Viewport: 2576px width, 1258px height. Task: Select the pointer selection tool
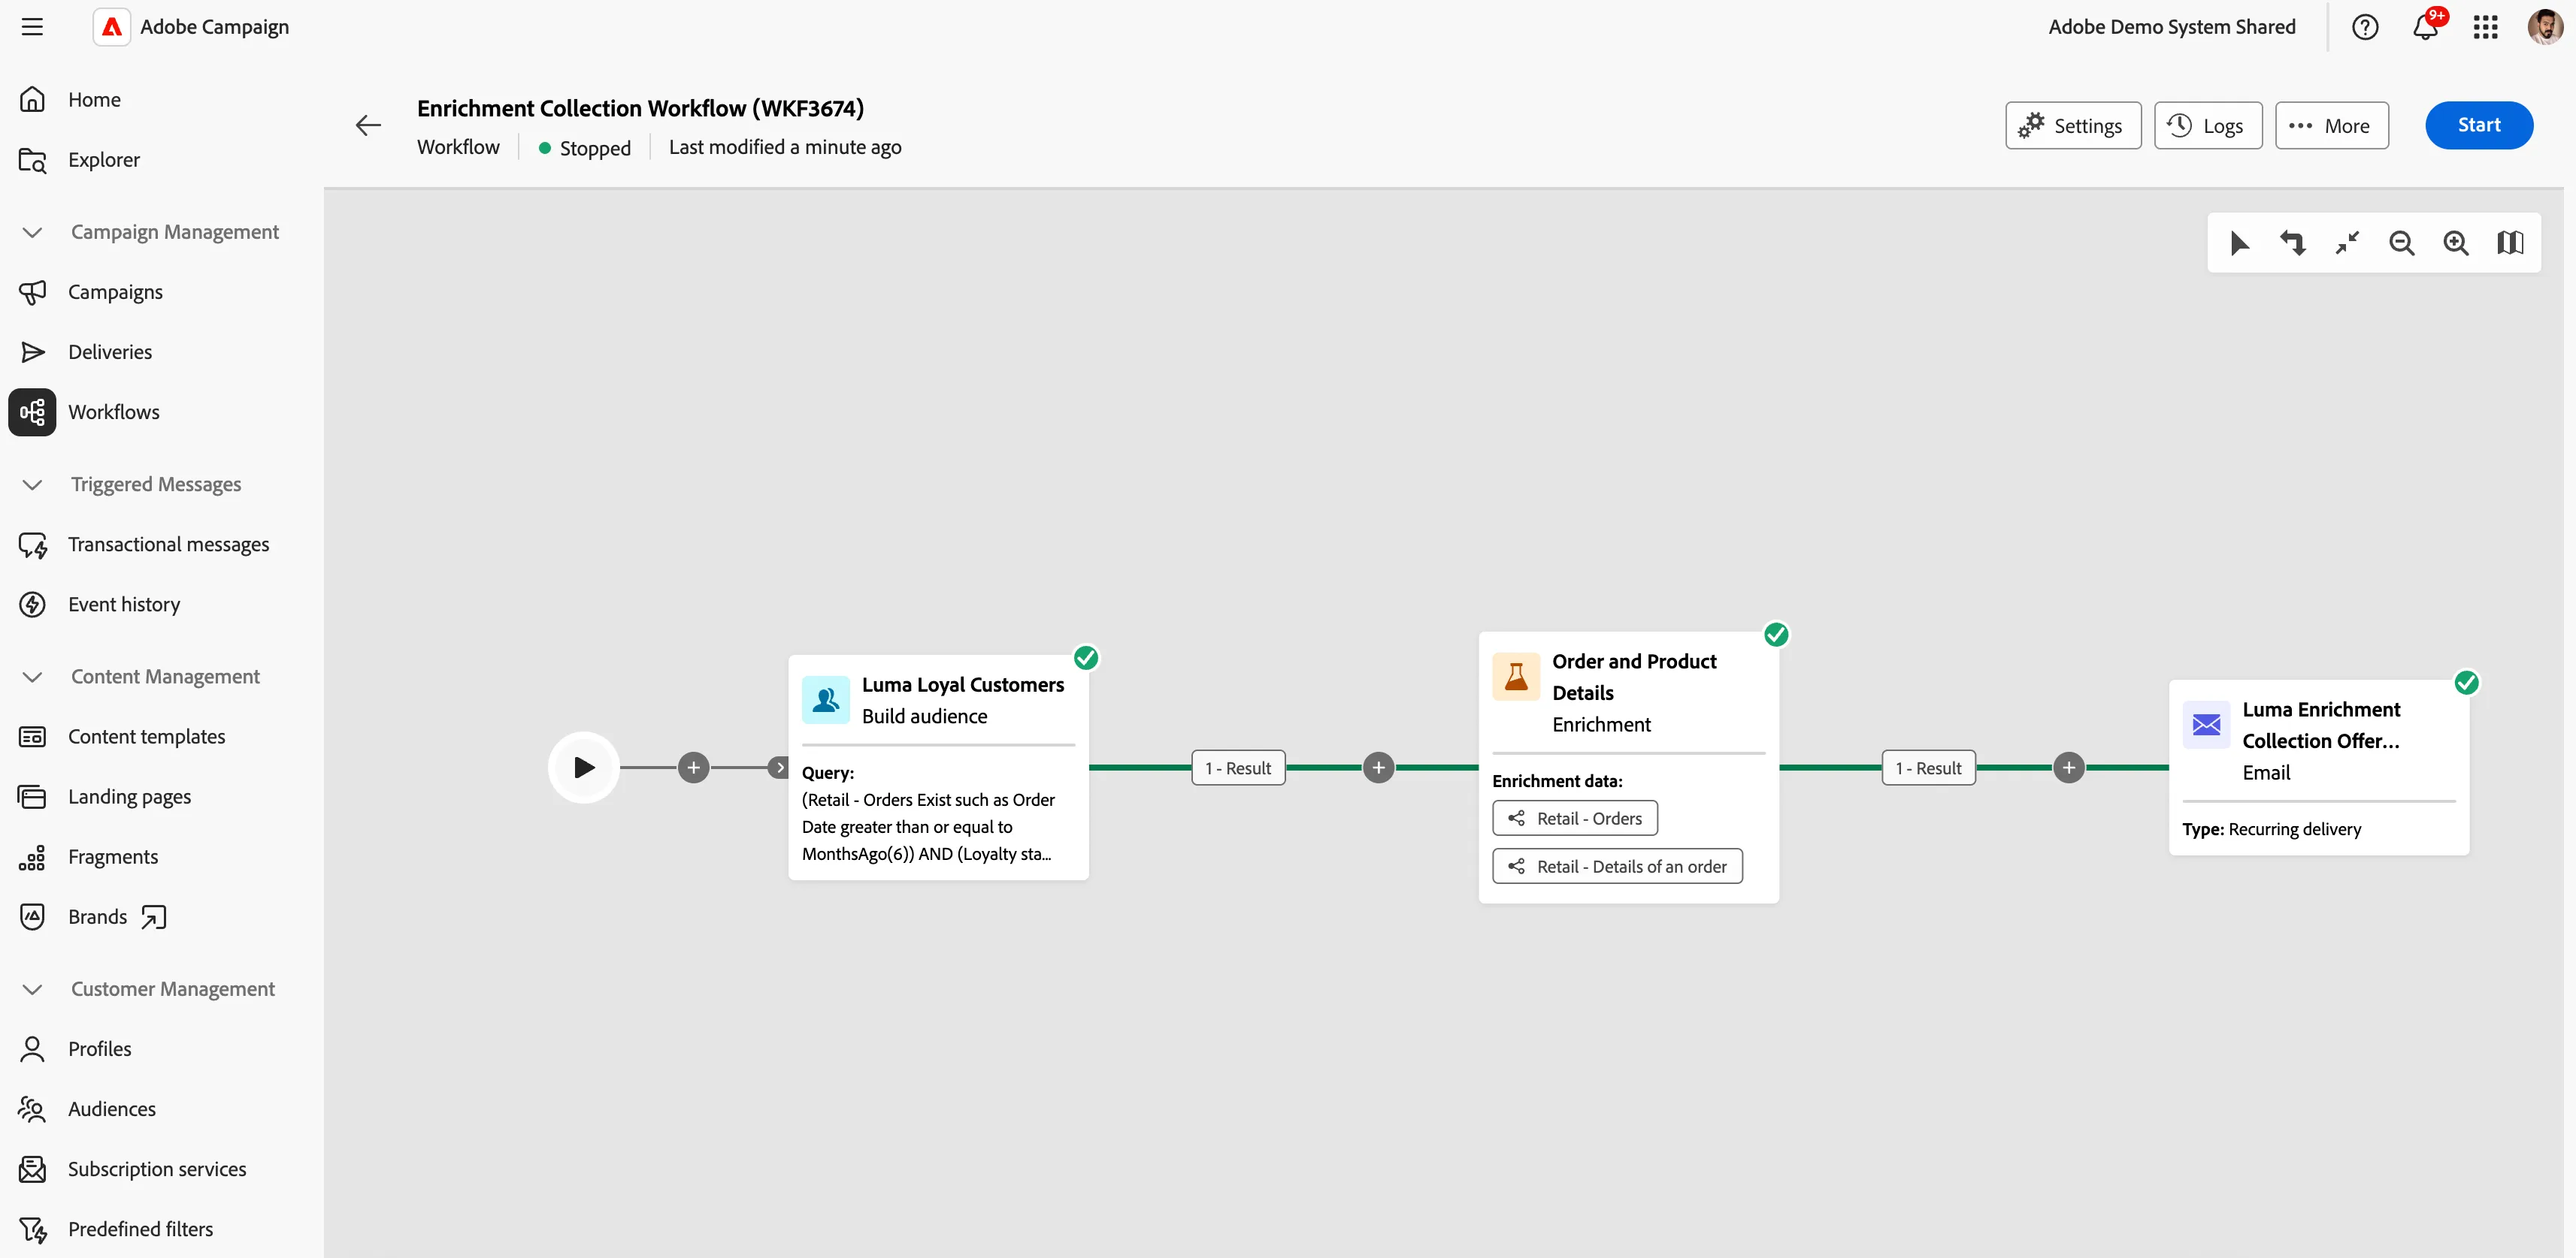pyautogui.click(x=2239, y=243)
